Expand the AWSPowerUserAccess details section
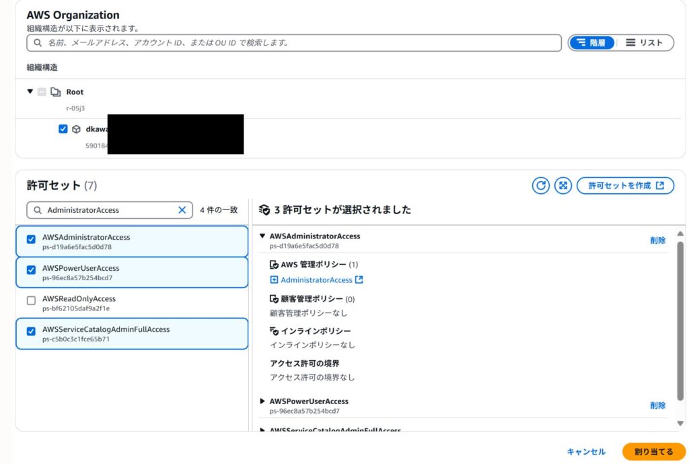689x464 pixels. click(262, 401)
